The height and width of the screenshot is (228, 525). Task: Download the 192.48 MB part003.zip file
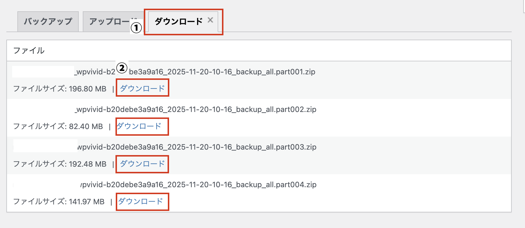(x=142, y=164)
